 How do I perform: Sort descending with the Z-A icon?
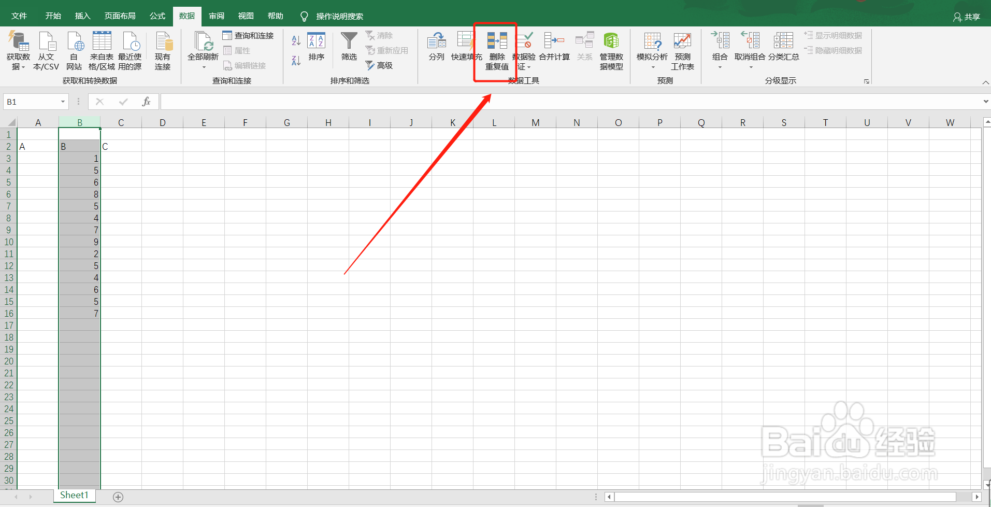(x=296, y=61)
